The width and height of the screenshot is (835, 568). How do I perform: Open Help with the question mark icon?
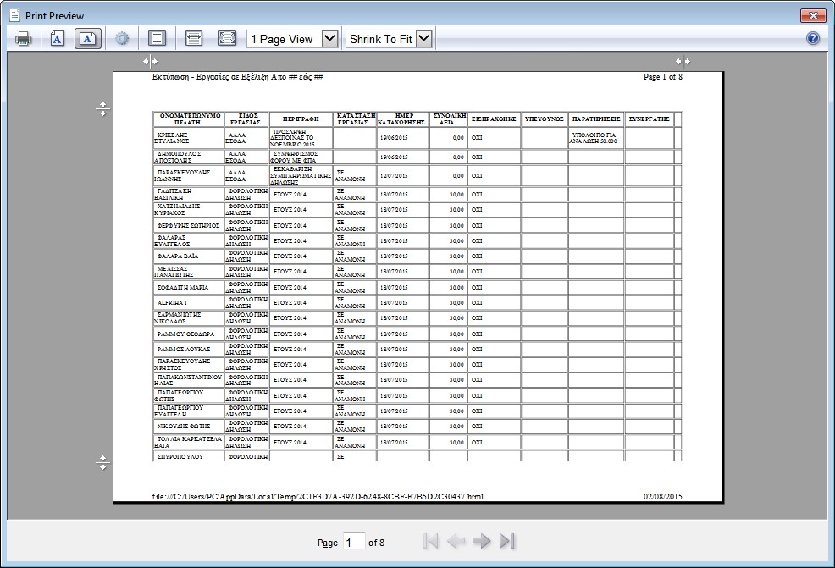(813, 39)
